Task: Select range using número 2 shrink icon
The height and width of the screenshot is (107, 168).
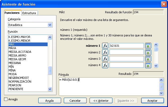Action: pos(148,52)
